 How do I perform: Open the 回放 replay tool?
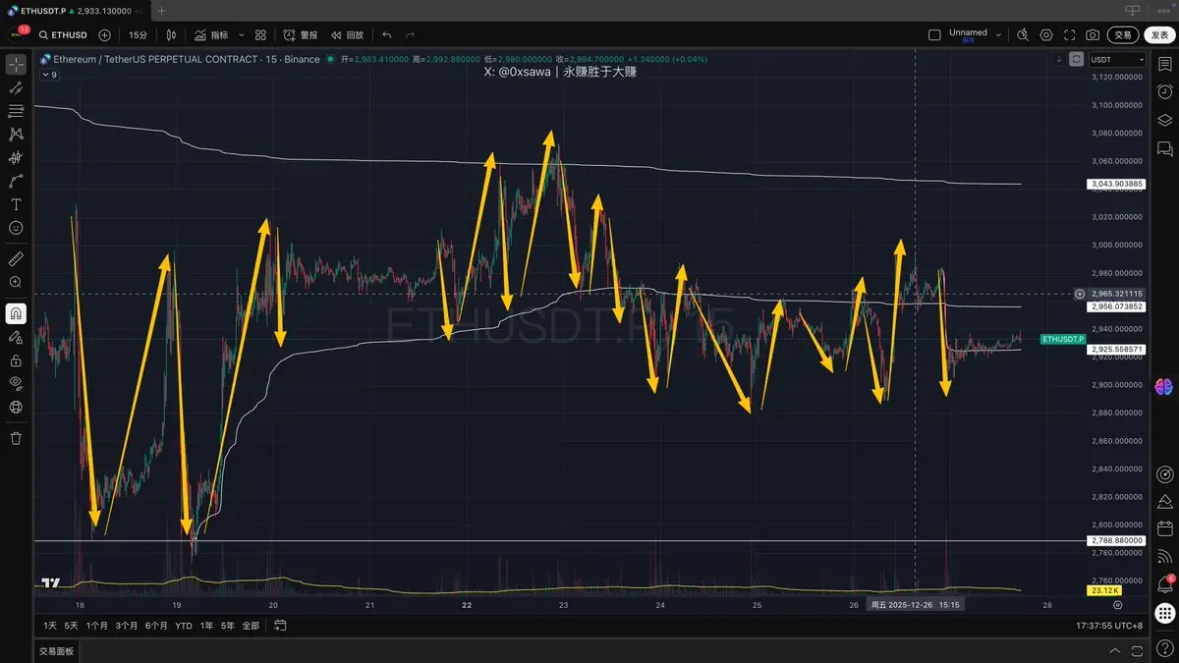(x=348, y=34)
